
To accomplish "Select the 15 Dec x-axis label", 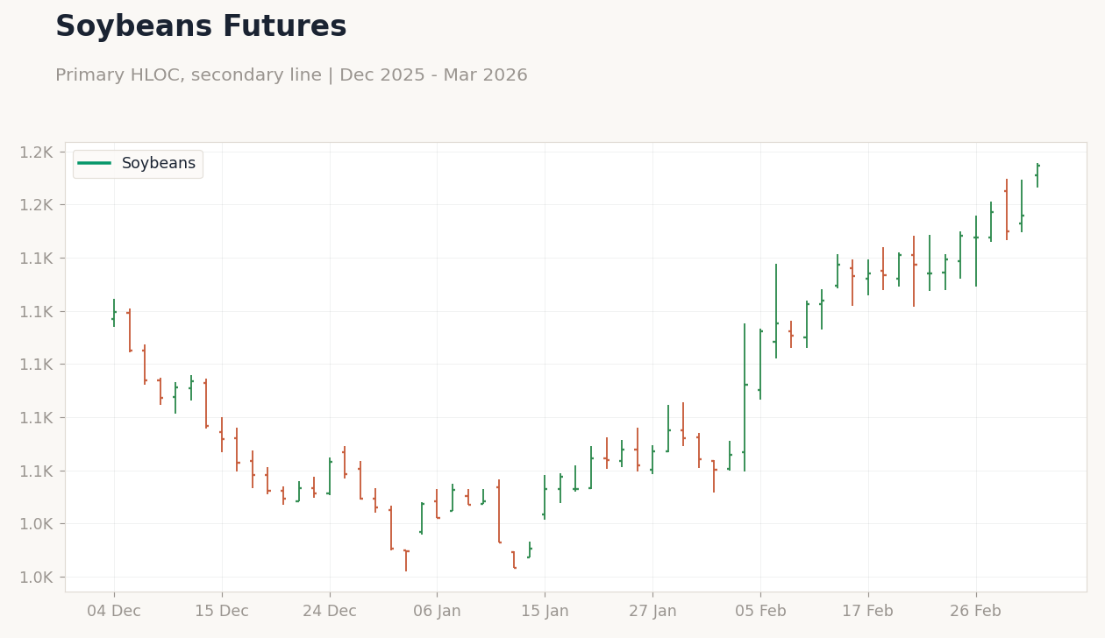I will pos(222,612).
